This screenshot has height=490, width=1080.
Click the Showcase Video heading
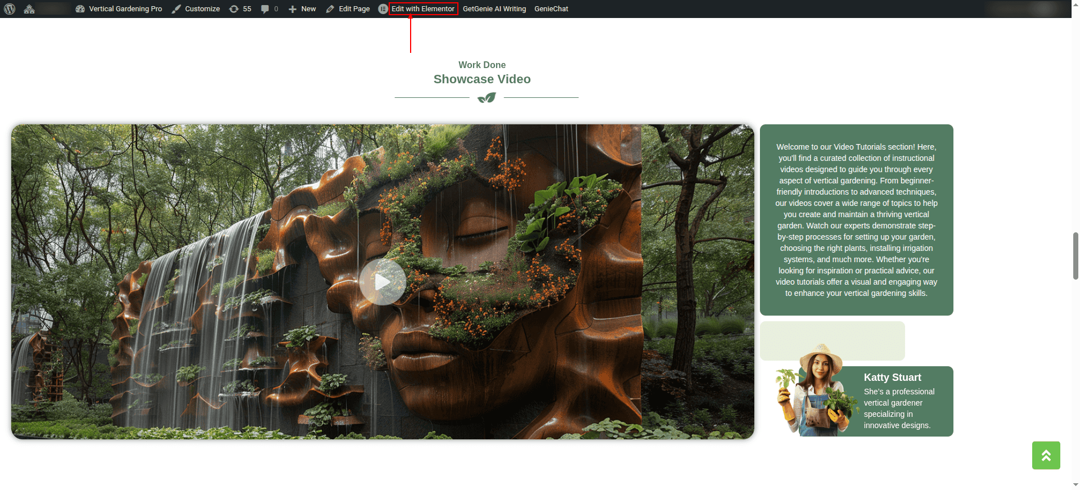coord(482,79)
